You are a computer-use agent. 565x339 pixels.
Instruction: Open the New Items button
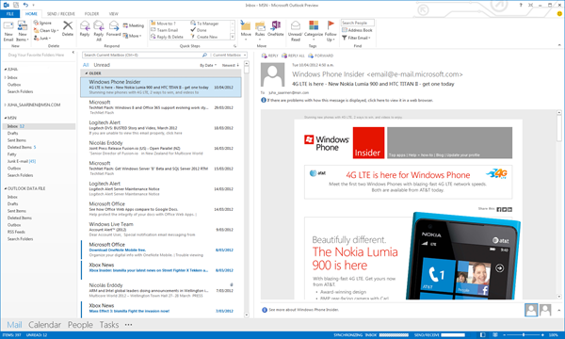tap(23, 31)
